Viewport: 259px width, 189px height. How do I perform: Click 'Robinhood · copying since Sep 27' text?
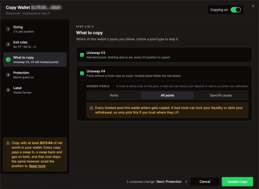[x=28, y=13]
